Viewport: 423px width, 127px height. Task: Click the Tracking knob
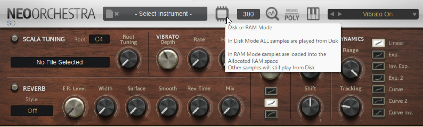click(351, 107)
